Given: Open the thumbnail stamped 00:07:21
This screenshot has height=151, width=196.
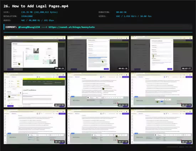Looking at the screenshot, I should (x=98, y=127).
